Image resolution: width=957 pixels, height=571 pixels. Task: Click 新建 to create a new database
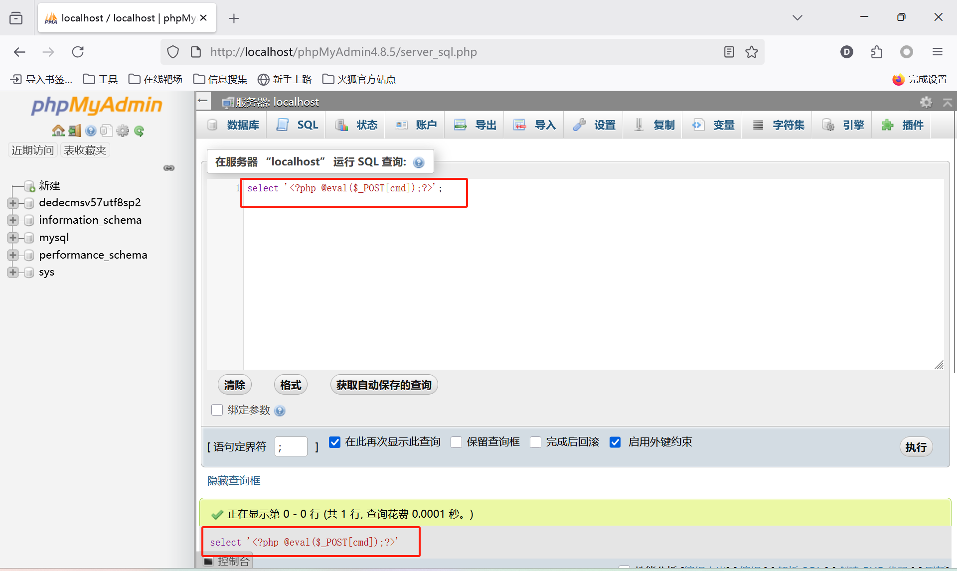(49, 186)
